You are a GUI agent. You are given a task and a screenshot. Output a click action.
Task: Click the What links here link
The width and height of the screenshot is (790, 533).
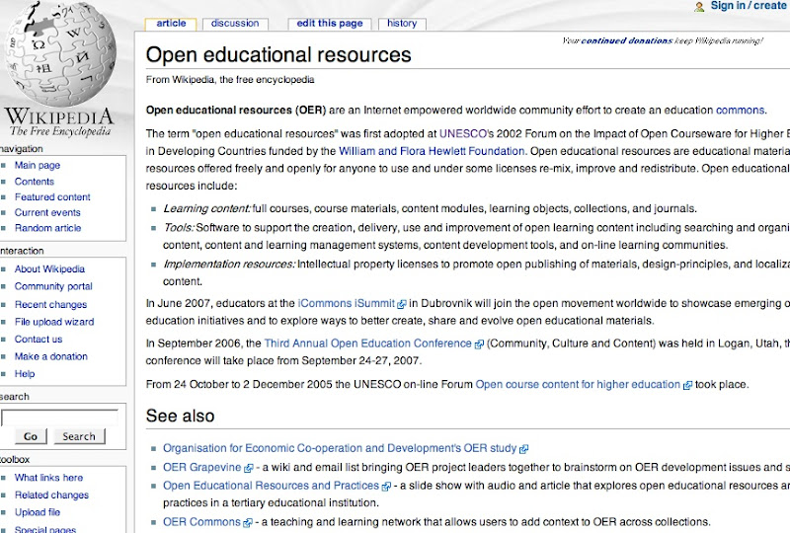click(48, 478)
